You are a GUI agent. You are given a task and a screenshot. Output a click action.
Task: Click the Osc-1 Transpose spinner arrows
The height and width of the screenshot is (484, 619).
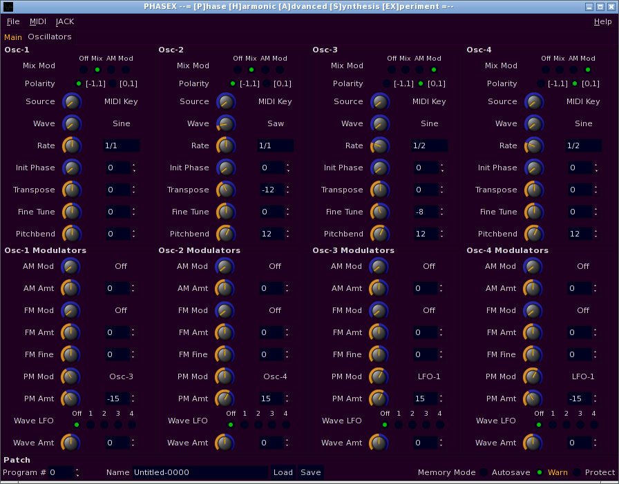coord(134,190)
